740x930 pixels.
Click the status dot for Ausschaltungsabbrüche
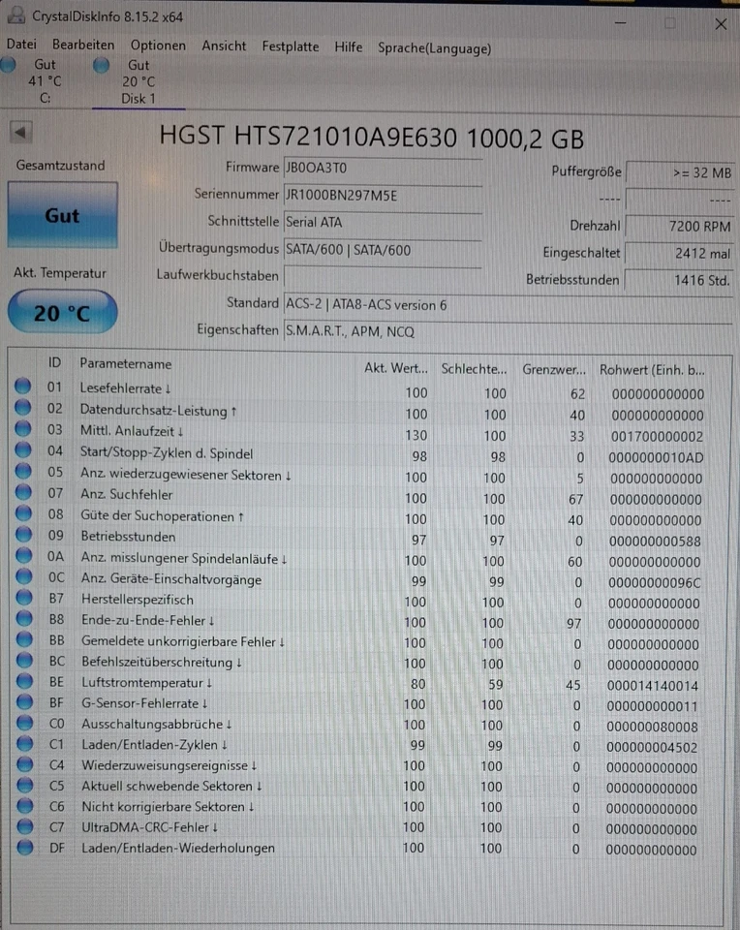tap(25, 723)
